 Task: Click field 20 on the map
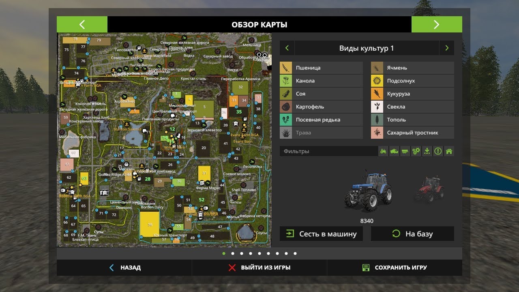pos(204,148)
